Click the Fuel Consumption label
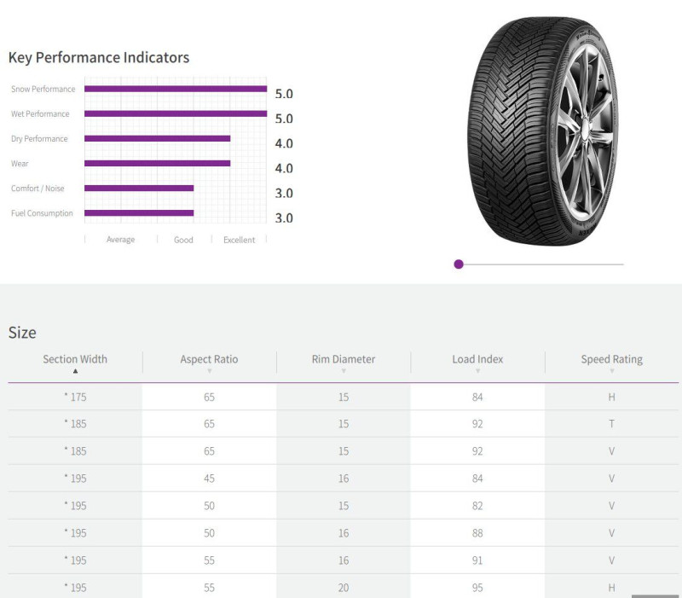 (42, 213)
